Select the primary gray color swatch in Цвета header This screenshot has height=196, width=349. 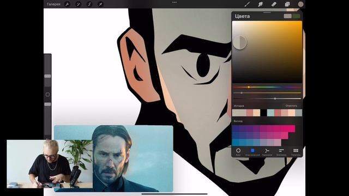(287, 16)
